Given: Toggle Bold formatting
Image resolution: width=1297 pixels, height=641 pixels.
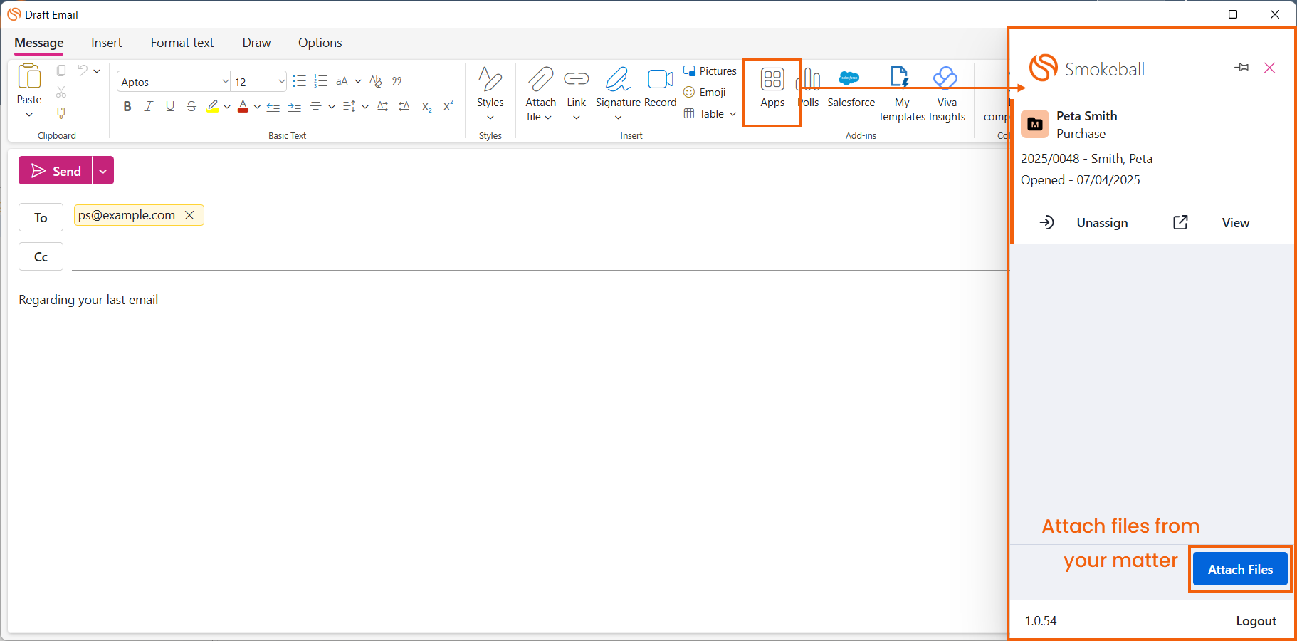Looking at the screenshot, I should point(127,107).
